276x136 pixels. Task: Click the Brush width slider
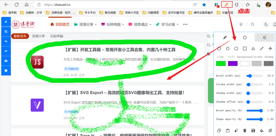[x=254, y=76]
